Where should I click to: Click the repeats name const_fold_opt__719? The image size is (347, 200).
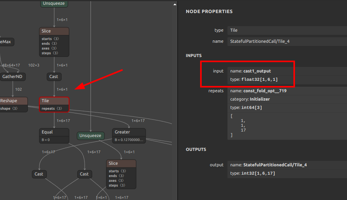(x=265, y=91)
